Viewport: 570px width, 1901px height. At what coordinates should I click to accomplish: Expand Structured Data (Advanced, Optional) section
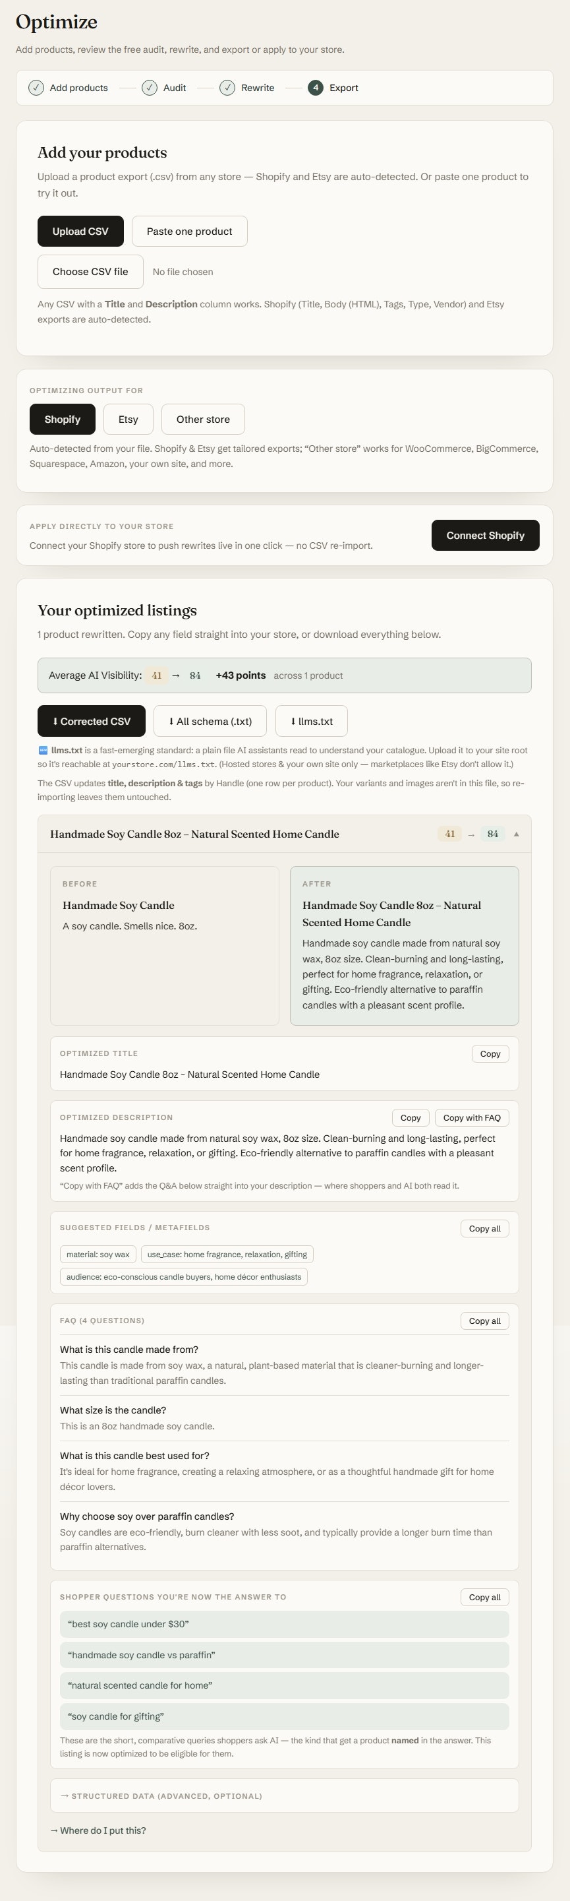pyautogui.click(x=284, y=1795)
